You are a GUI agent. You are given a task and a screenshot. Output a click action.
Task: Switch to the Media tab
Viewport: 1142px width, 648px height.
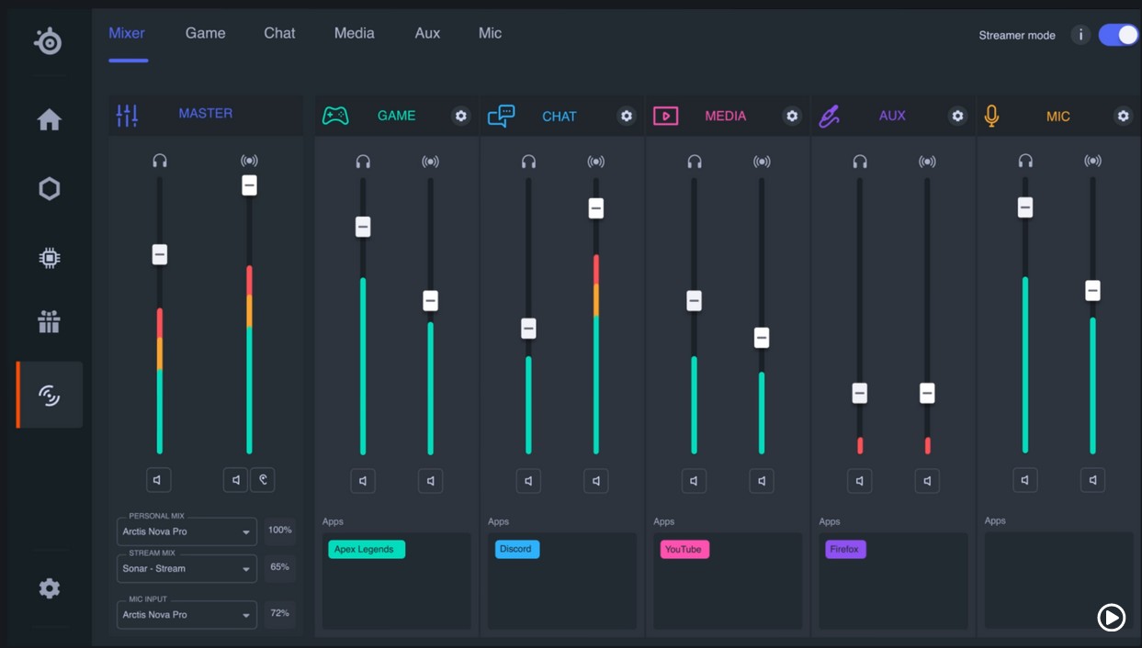pyautogui.click(x=354, y=33)
